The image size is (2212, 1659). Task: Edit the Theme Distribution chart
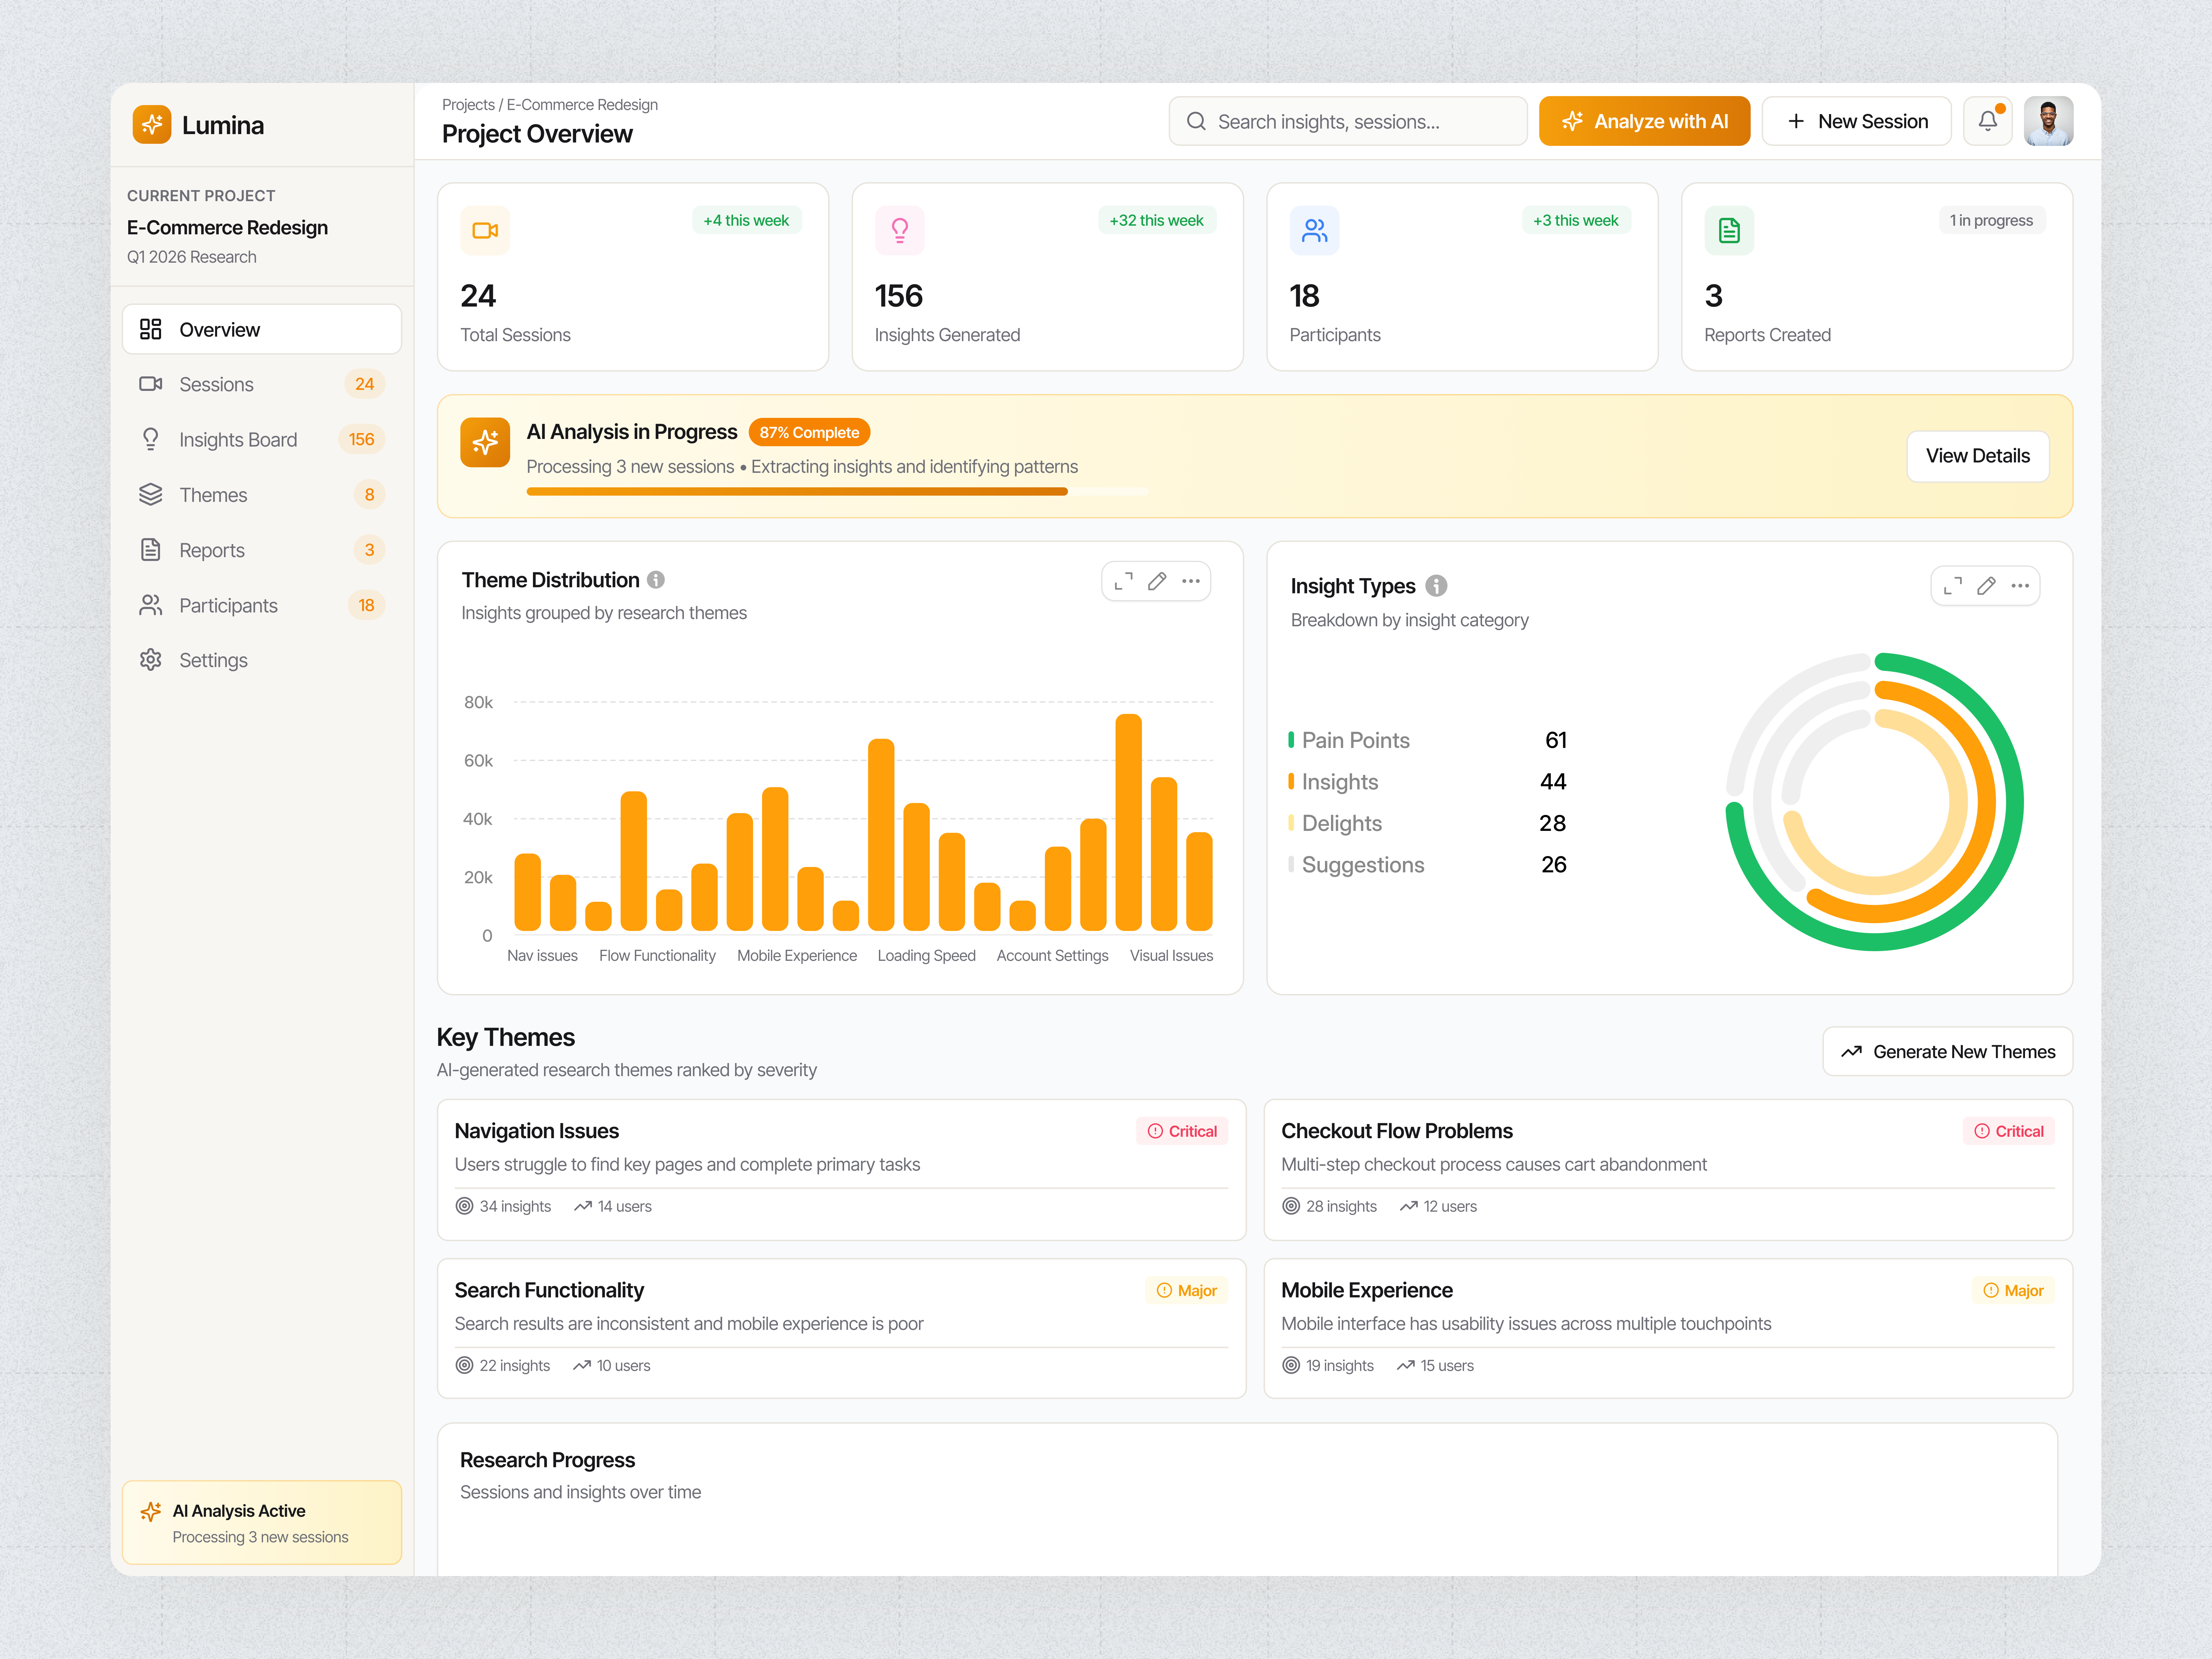[x=1157, y=581]
